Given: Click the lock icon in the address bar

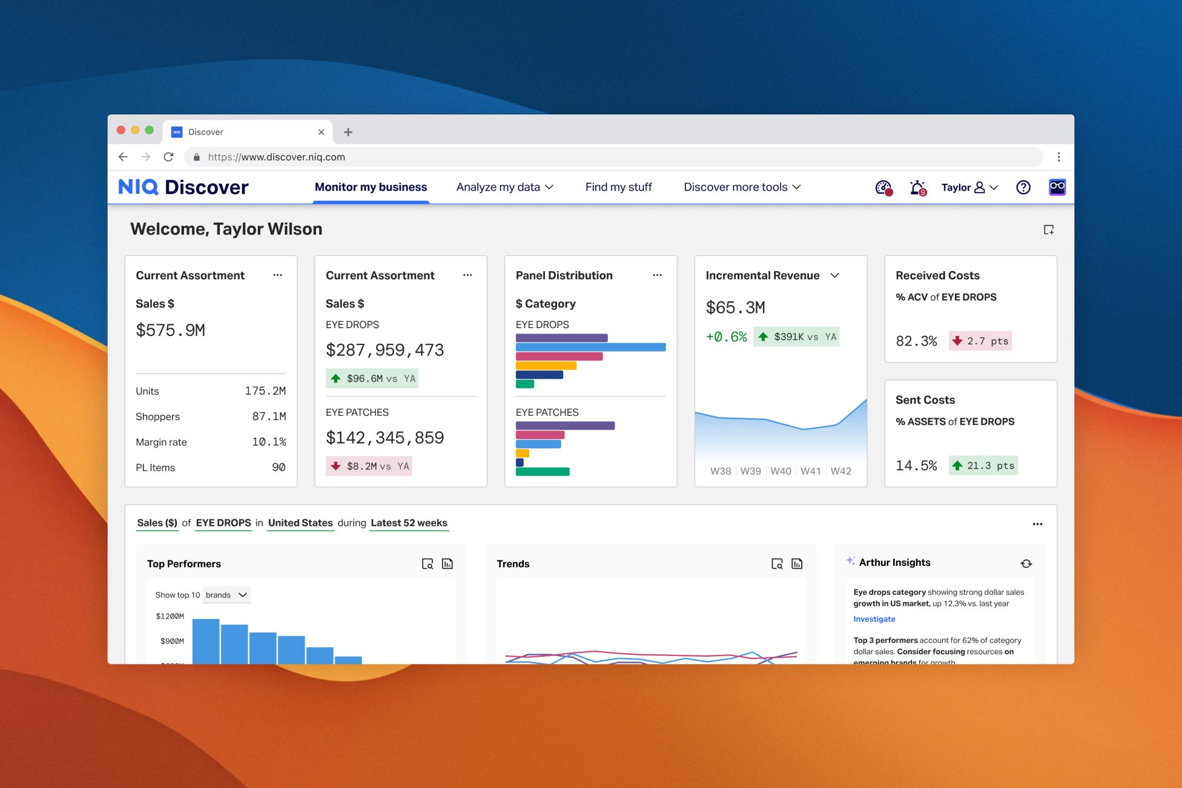Looking at the screenshot, I should (196, 157).
